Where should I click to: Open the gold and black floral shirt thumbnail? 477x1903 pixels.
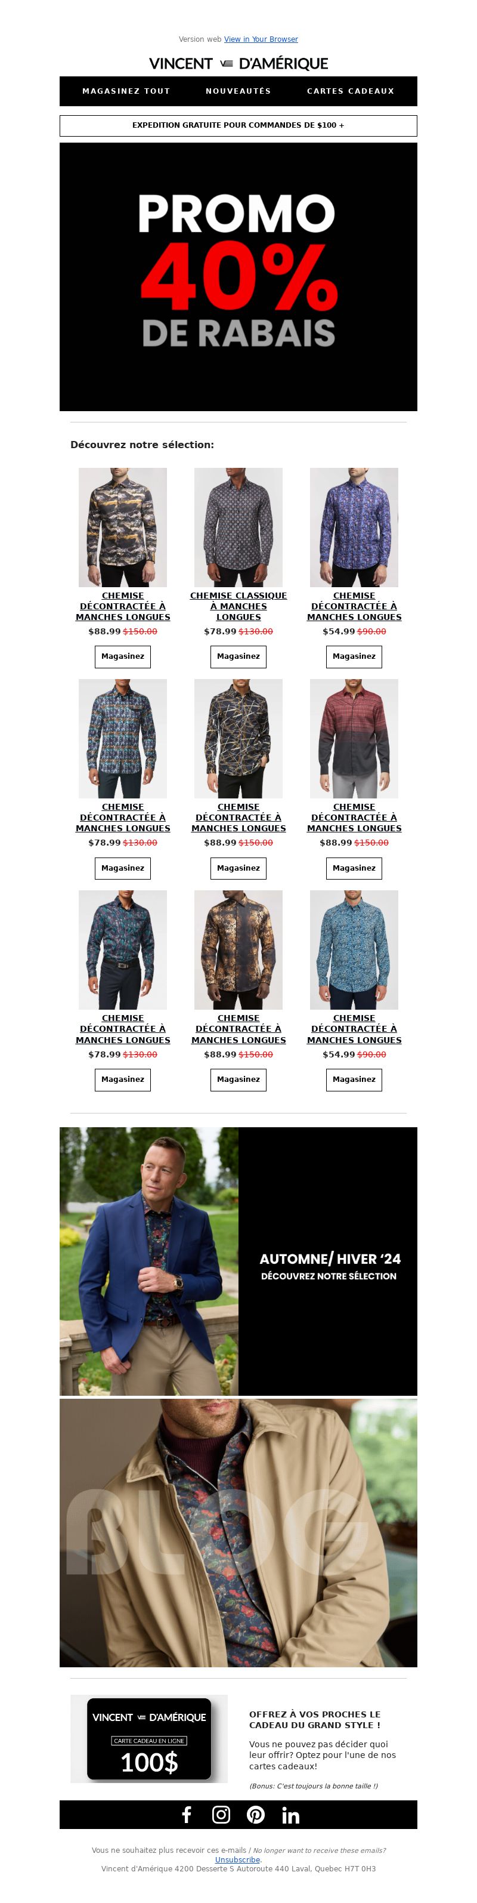coord(238,949)
